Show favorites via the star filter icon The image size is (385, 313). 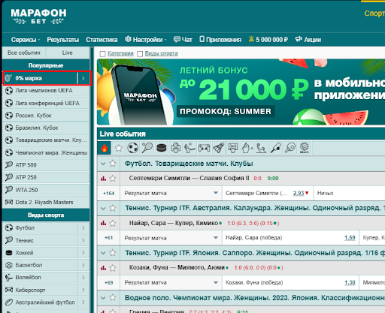[119, 148]
